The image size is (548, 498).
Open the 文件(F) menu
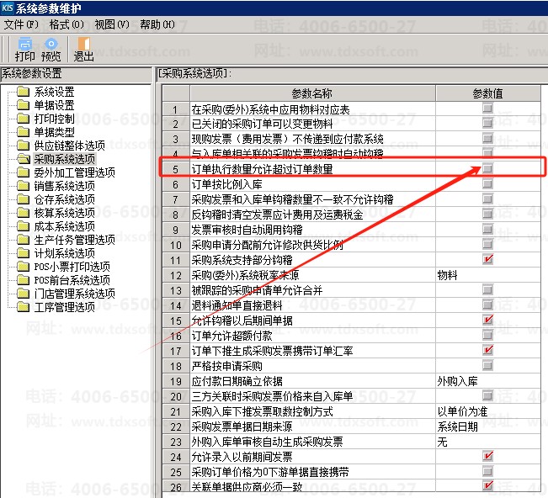pyautogui.click(x=21, y=24)
